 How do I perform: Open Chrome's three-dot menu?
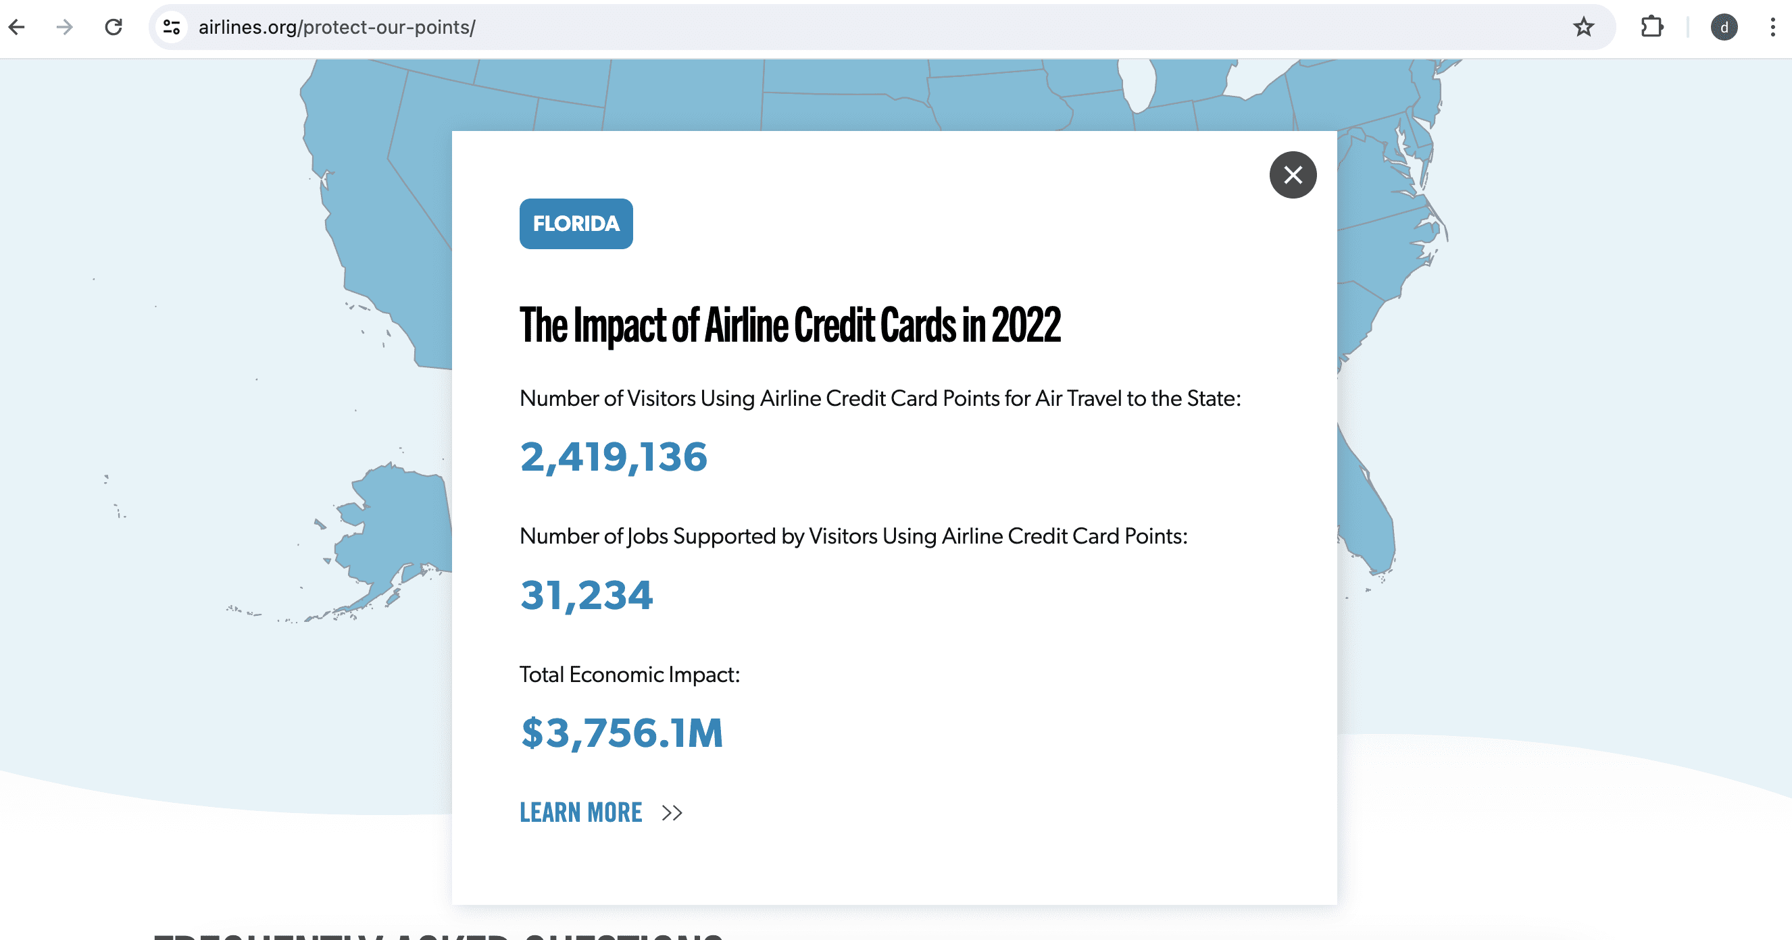coord(1772,27)
